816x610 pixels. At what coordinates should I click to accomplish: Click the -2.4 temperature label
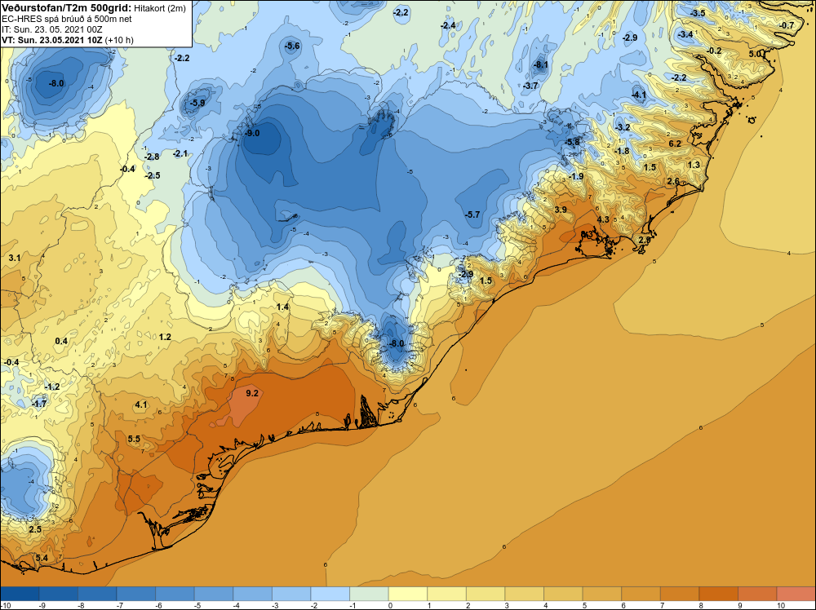click(447, 25)
